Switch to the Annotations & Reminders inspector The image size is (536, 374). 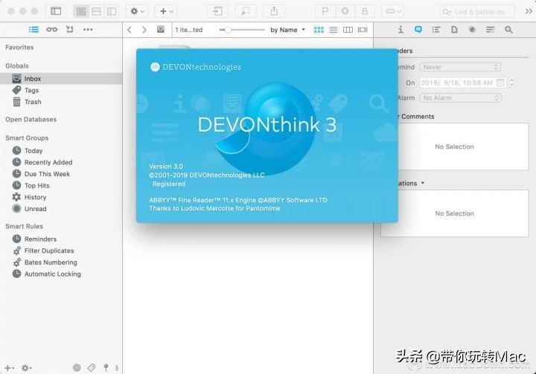pyautogui.click(x=418, y=30)
